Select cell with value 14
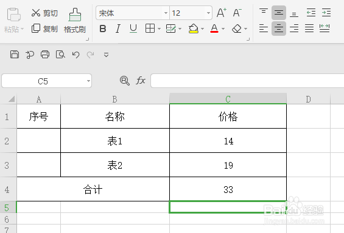344x233 pixels. tap(228, 141)
